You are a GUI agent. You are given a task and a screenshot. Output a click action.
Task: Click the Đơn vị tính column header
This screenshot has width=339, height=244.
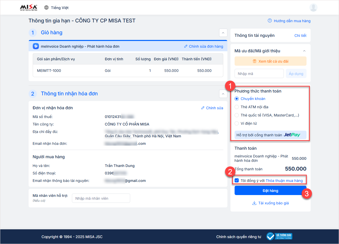(114, 59)
